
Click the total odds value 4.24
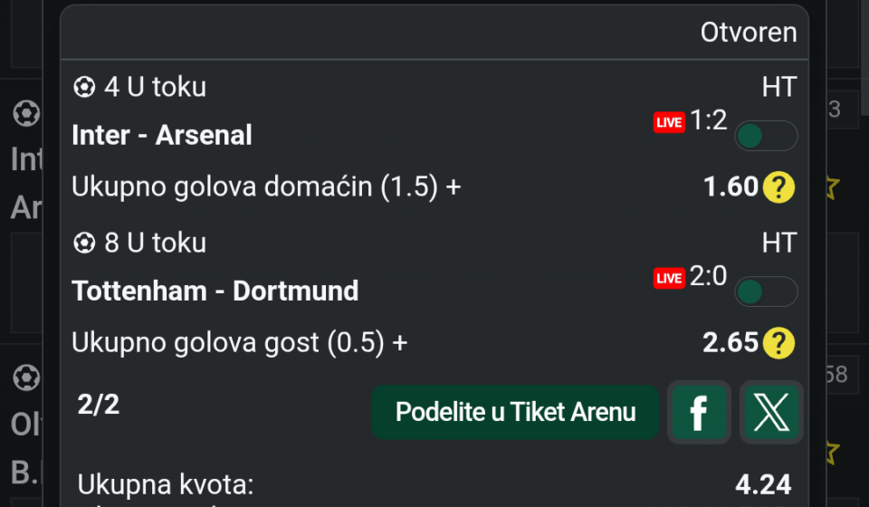click(763, 484)
